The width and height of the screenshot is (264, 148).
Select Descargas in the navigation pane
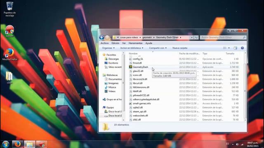pyautogui.click(x=113, y=59)
